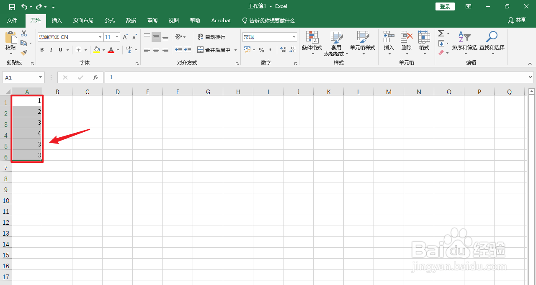Open the wén phonetic guide tool
Screen dimensions: 536x285
click(129, 50)
